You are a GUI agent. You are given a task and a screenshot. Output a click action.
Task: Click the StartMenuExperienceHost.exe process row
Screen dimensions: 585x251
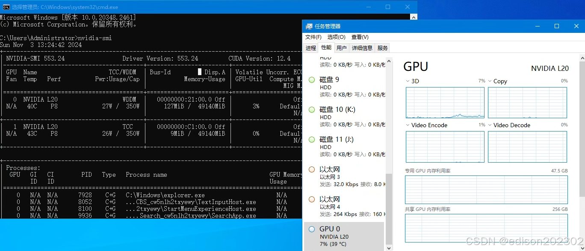pyautogui.click(x=152, y=209)
